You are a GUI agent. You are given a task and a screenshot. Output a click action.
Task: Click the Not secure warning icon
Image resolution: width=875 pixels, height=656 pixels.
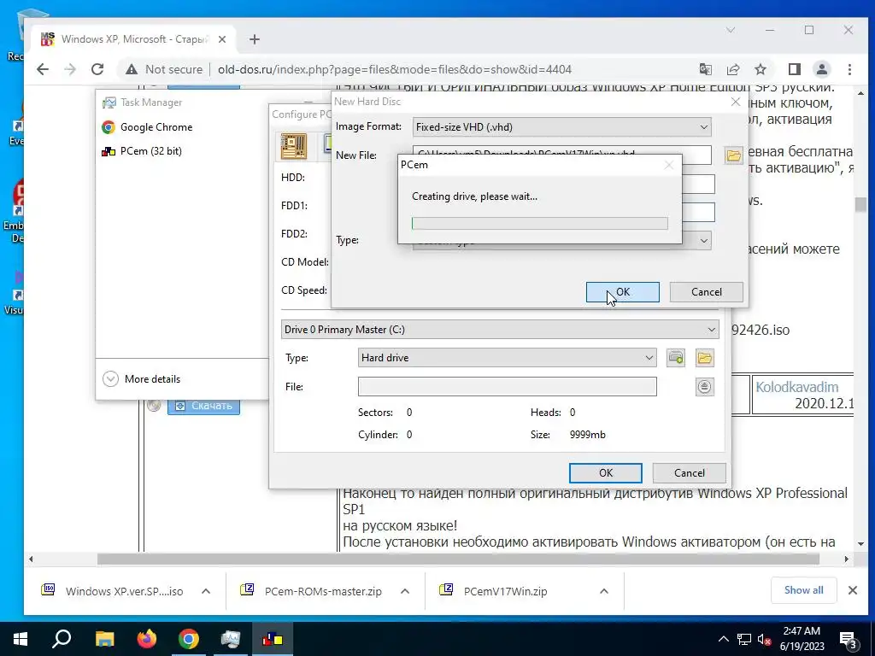(x=131, y=69)
